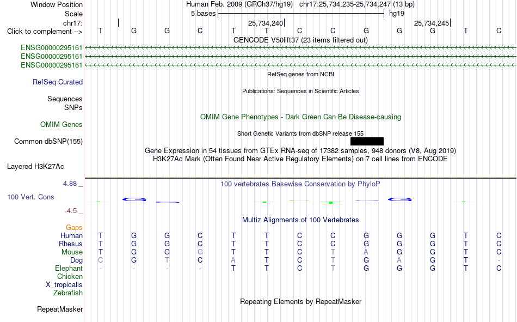
Task: Select the Mouse species row label
Action: [72, 252]
